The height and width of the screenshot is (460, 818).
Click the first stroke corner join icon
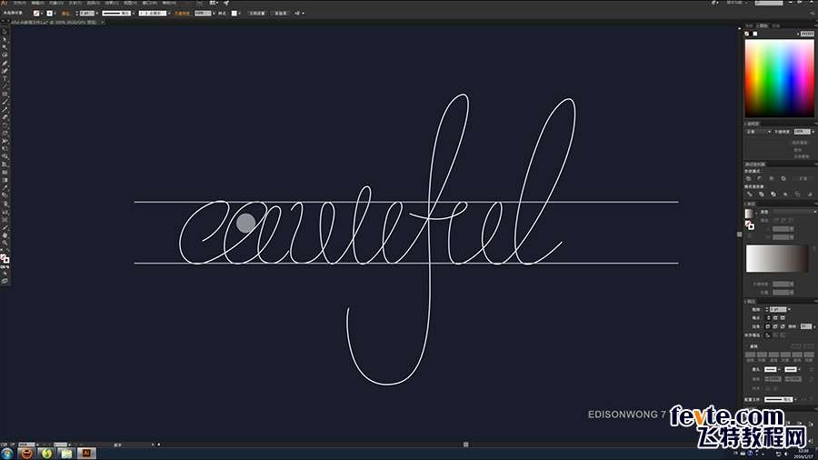[767, 325]
